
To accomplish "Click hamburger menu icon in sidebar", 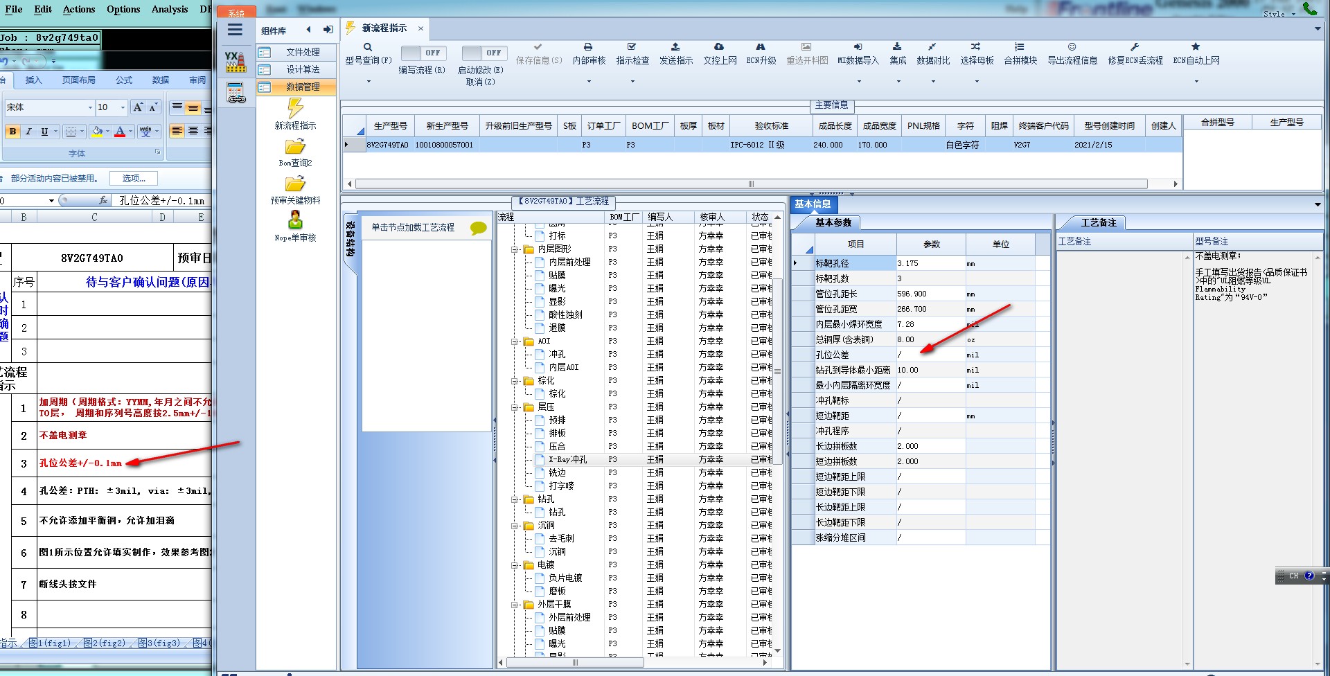I will pos(235,30).
